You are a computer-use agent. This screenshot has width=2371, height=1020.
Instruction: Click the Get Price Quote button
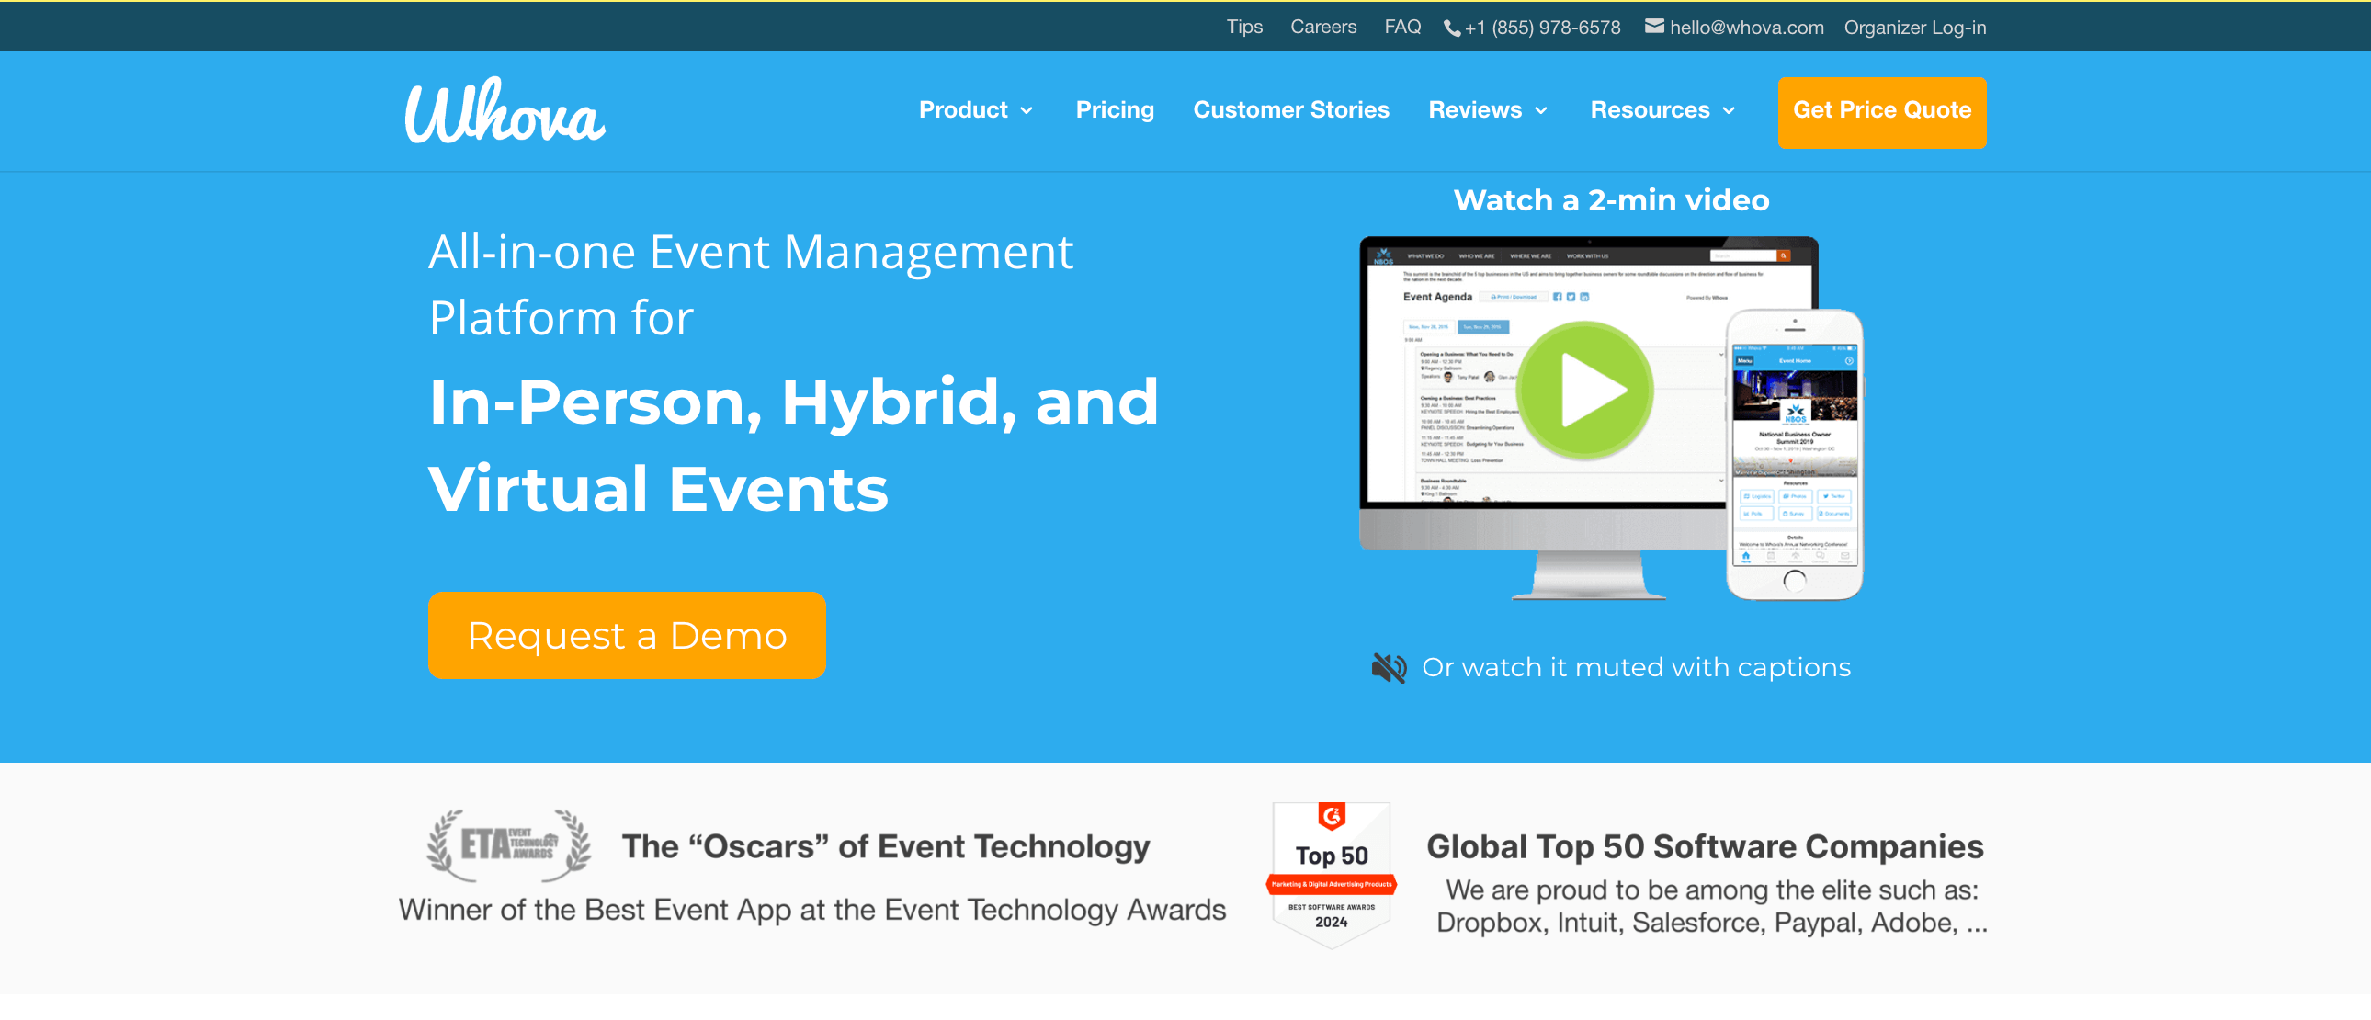click(1881, 111)
